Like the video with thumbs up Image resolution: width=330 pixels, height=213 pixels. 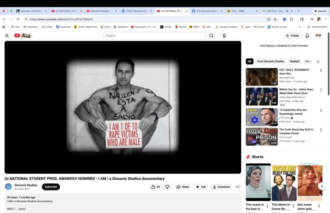point(156,187)
